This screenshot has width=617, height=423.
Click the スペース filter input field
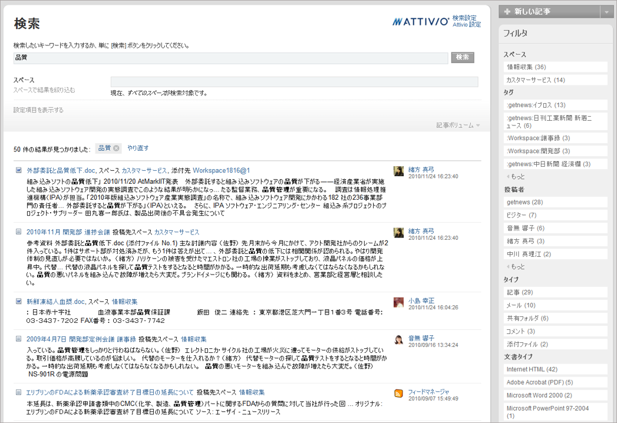tap(294, 82)
